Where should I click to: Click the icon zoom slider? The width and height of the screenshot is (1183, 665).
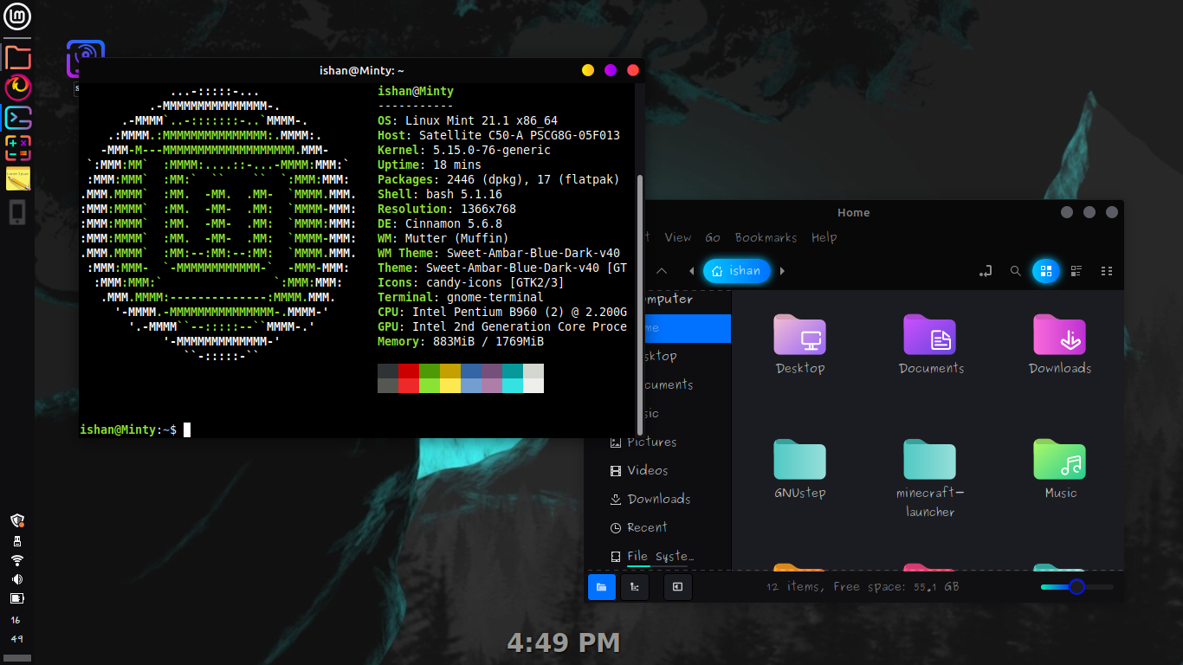pyautogui.click(x=1076, y=587)
